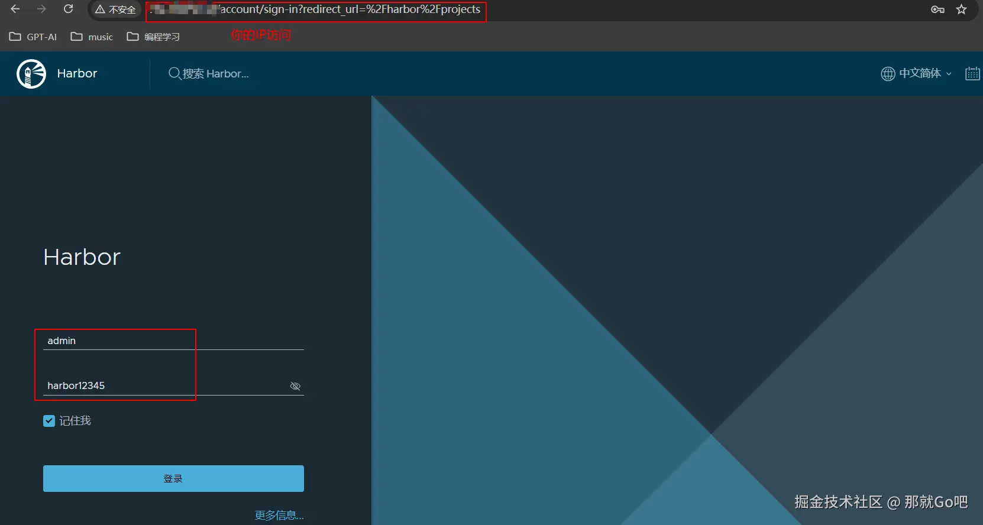The image size is (983, 525).
Task: Open the calendar icon in the header
Action: [972, 73]
